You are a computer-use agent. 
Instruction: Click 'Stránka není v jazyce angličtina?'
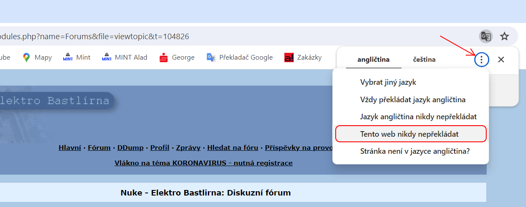coord(415,151)
